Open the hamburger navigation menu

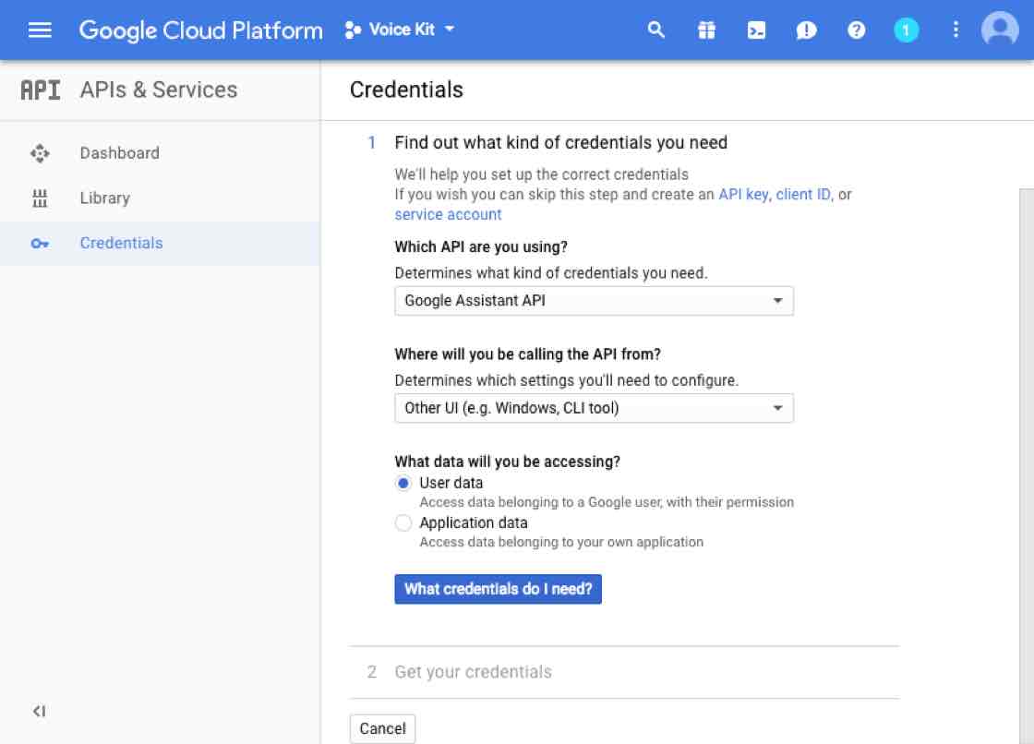(40, 30)
